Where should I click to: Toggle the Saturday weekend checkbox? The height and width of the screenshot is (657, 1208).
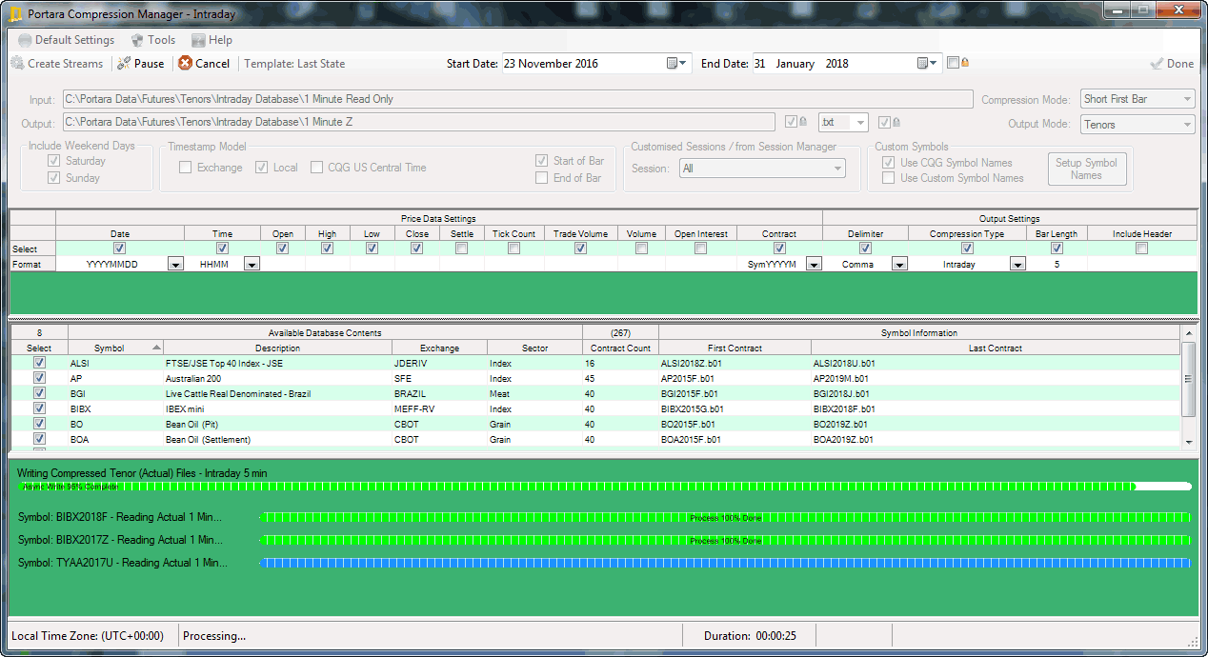point(53,161)
